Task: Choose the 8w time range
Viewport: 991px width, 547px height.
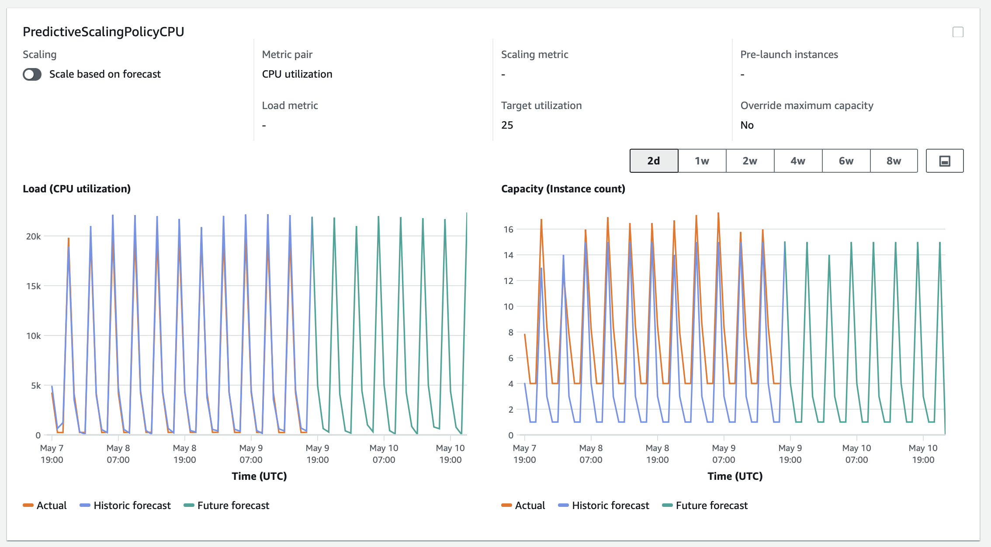Action: 894,161
